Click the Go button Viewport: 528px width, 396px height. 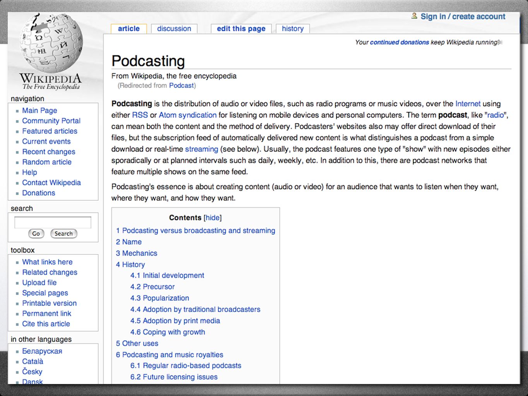[x=36, y=234]
